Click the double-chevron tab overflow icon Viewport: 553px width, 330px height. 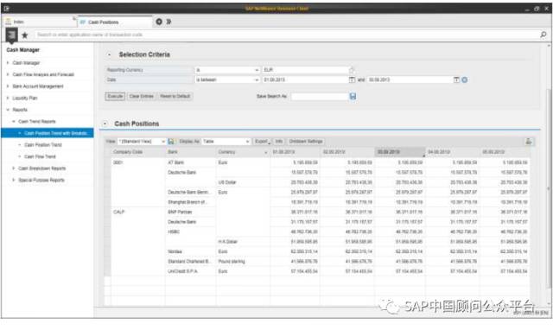click(168, 22)
